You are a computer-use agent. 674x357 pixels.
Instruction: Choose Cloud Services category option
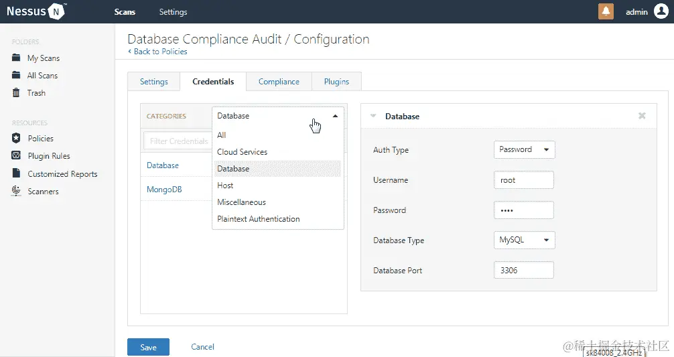(x=242, y=152)
